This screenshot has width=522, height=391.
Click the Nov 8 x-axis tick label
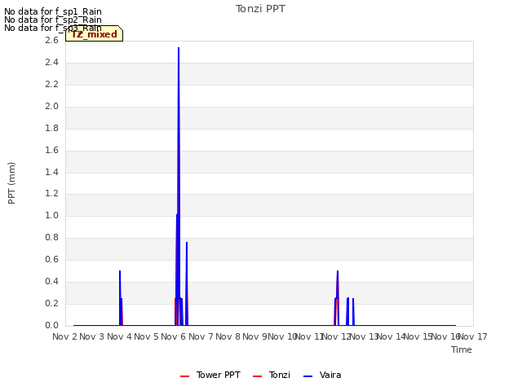pyautogui.click(x=228, y=336)
